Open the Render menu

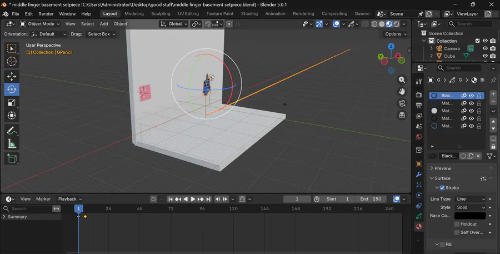(46, 13)
